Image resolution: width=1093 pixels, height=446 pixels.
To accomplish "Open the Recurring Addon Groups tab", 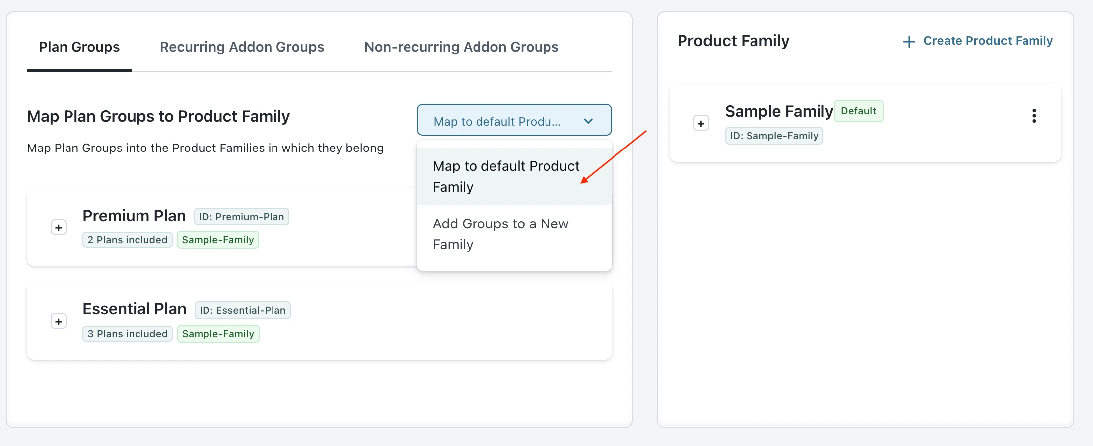I will [x=242, y=47].
